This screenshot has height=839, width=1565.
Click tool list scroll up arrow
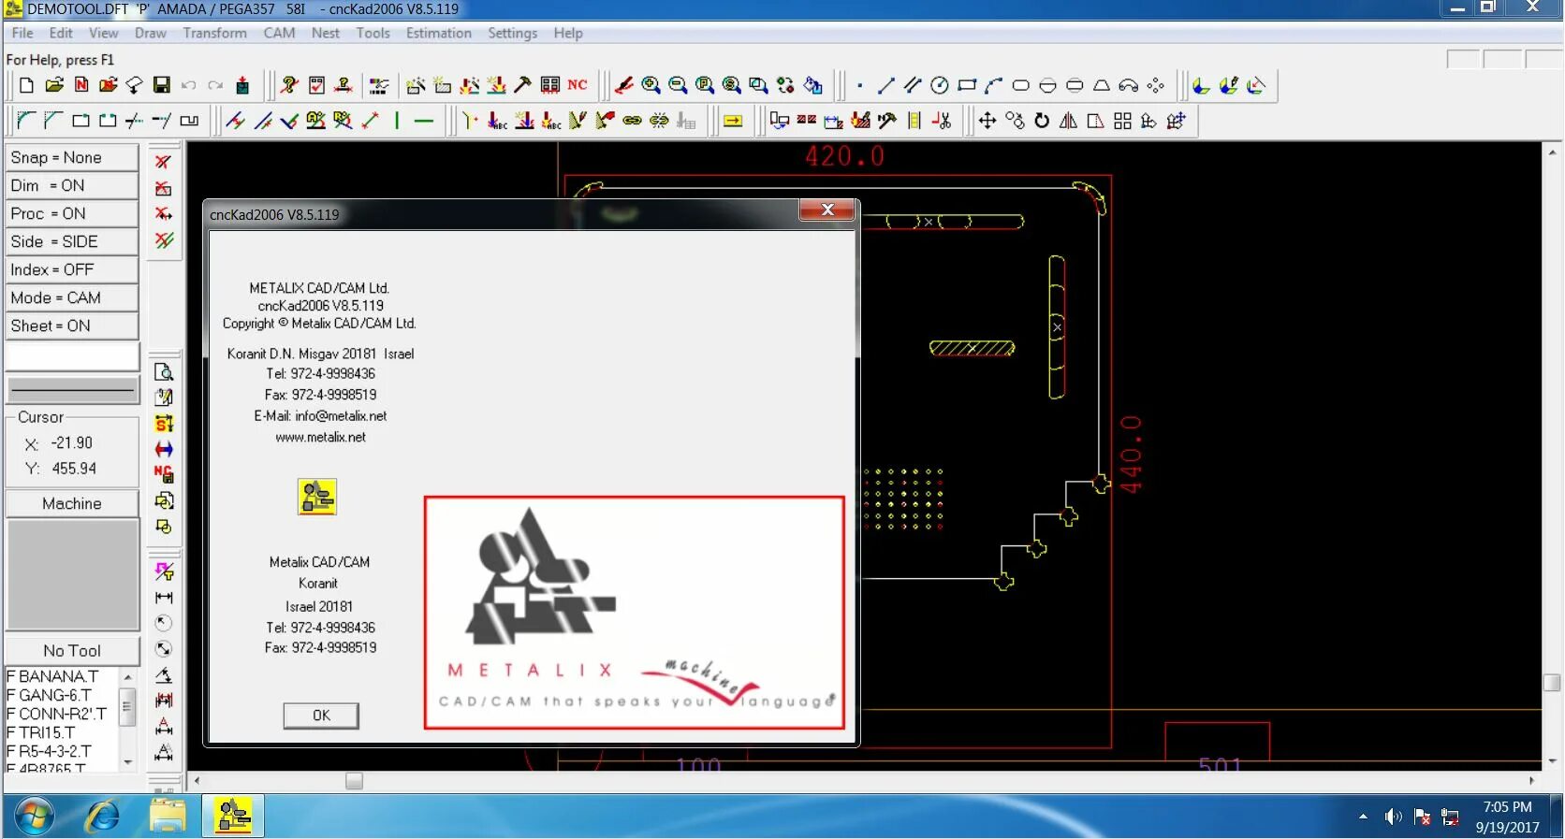point(128,676)
